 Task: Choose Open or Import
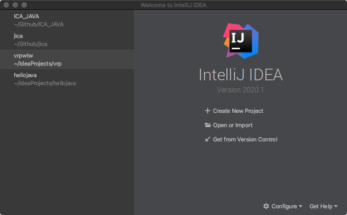point(233,125)
